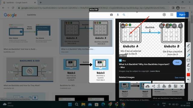Image resolution: width=193 pixels, height=108 pixels.
Task: Search similar images on Google from Lightshot
Action: tap(159, 86)
